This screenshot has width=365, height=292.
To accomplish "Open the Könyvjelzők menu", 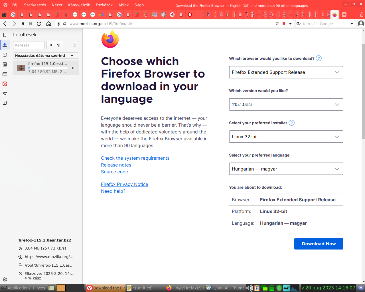I will pos(79,5).
